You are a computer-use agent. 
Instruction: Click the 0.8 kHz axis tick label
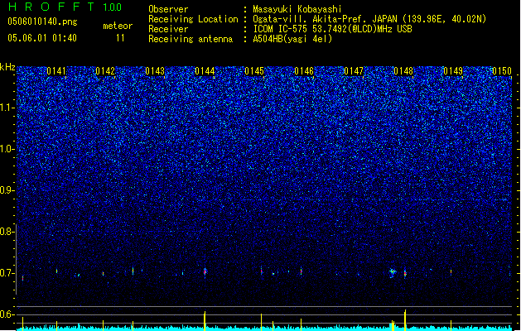(7, 232)
